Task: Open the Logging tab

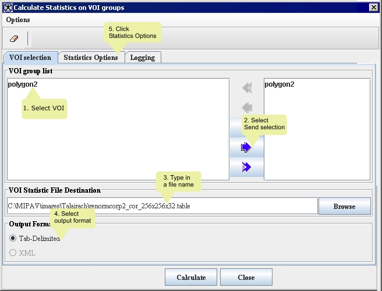Action: pos(143,58)
